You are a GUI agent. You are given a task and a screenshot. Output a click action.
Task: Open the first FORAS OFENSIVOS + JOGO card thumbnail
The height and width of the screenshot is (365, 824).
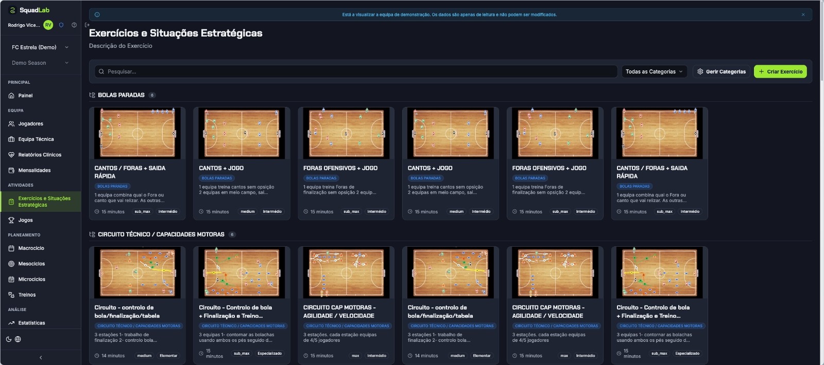point(346,133)
